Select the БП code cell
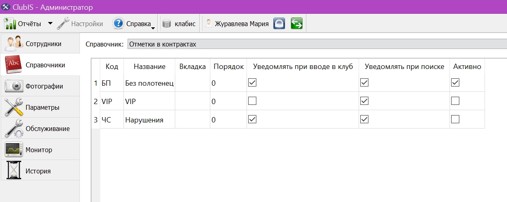Viewport: 507px width, 202px height. click(112, 83)
